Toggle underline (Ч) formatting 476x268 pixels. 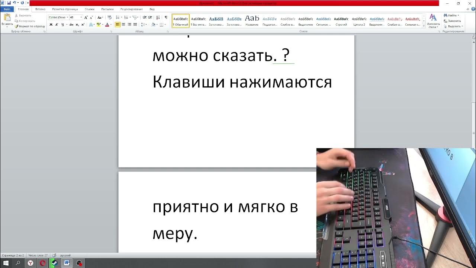pyautogui.click(x=62, y=25)
